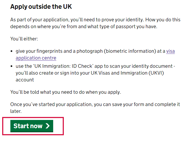Click the first bullet point marker
Viewport: 189px width, 144px height.
tap(11, 51)
